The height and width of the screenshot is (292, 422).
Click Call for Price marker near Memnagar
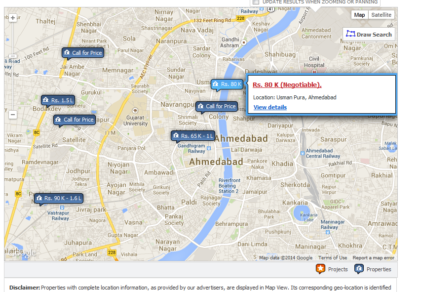tap(83, 53)
